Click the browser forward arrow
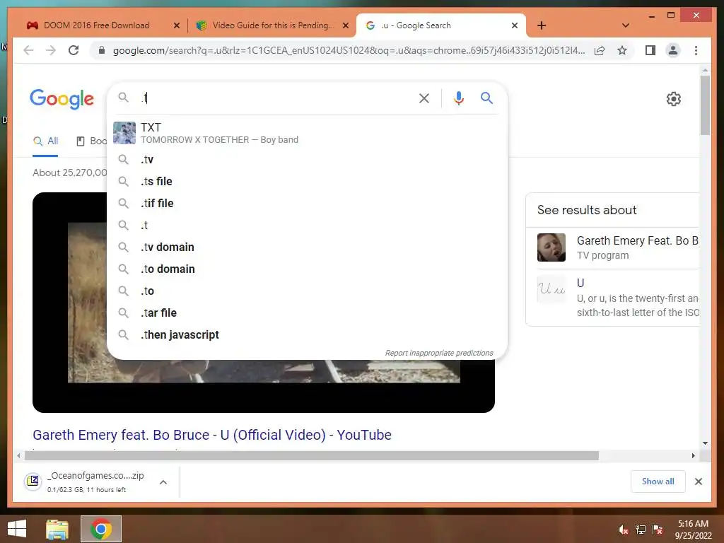Screen dimensions: 724x543 51,50
